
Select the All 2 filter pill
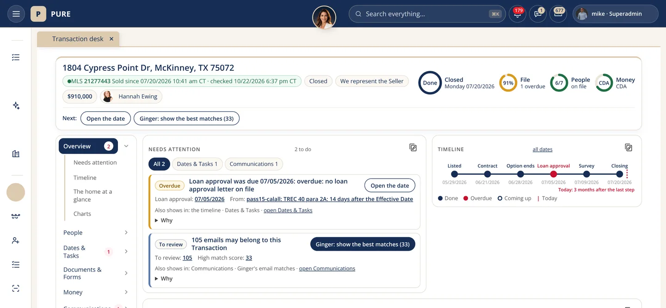coord(160,164)
